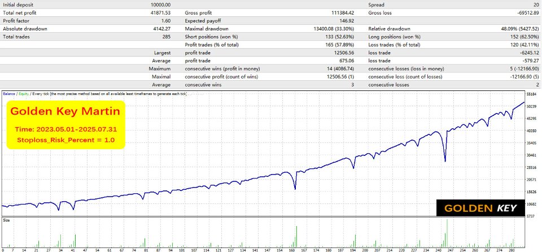Click the Expected payoff value 146.92

click(347, 21)
